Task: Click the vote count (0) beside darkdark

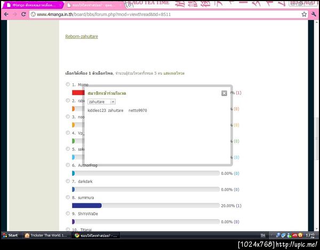Action: pos(236,189)
